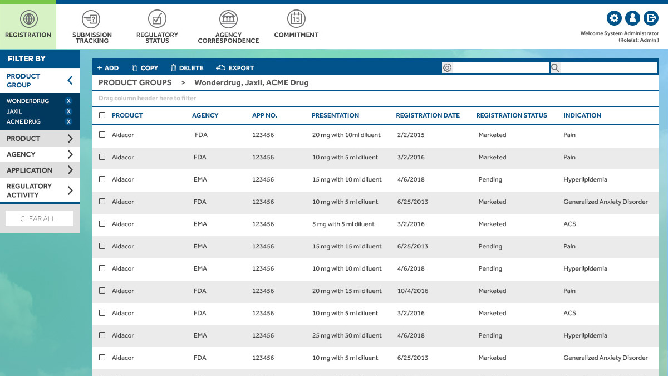Image resolution: width=668 pixels, height=376 pixels.
Task: Open the Submission Tracking icon
Action: point(91,19)
